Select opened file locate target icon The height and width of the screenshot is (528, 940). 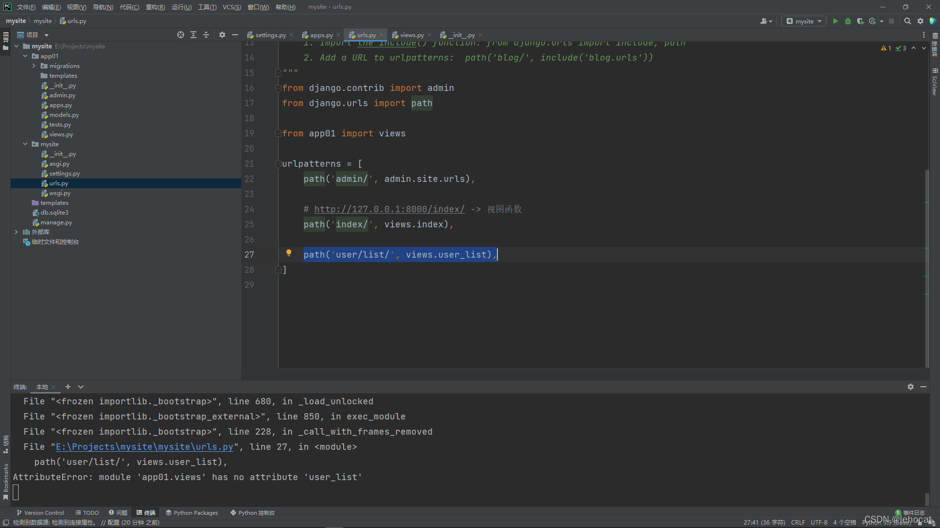[181, 35]
